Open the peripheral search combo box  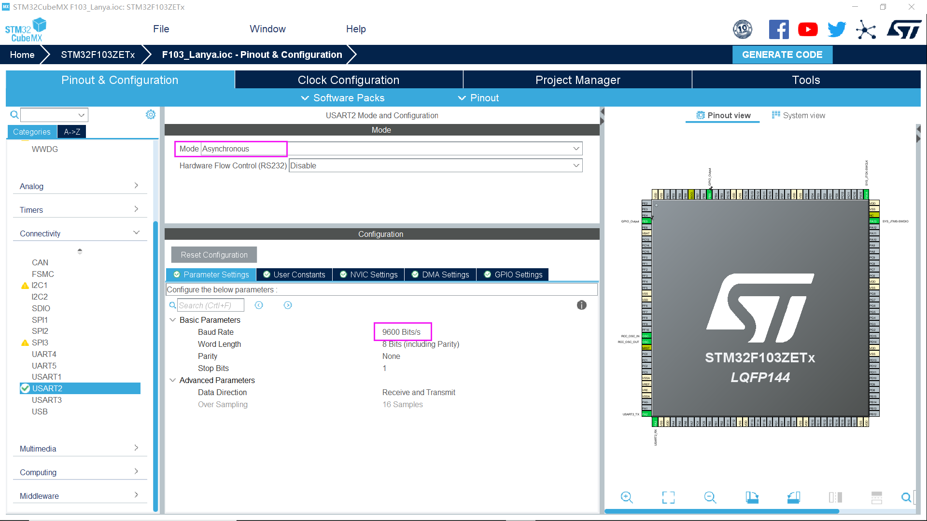coord(54,115)
